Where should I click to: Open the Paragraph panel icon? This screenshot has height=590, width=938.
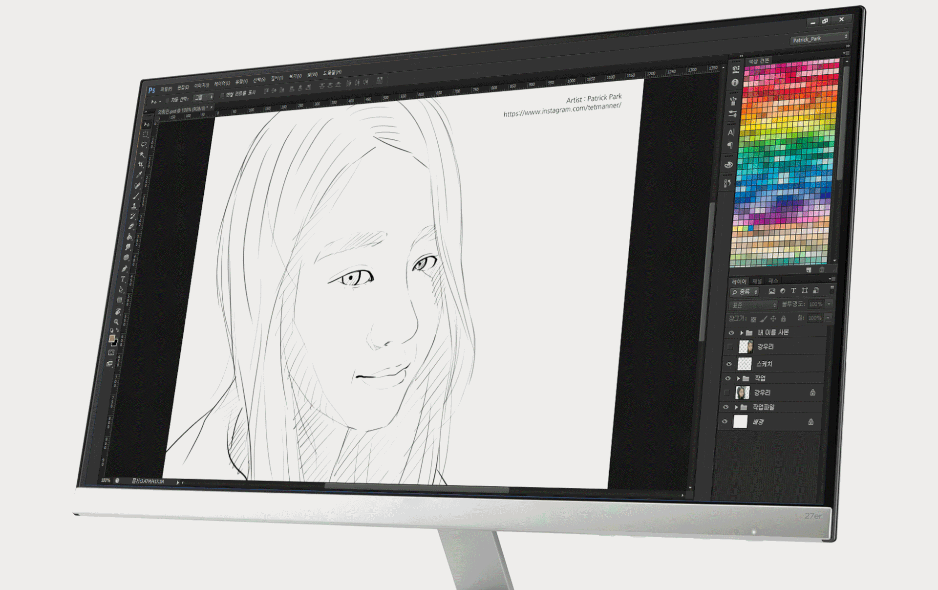coord(730,145)
